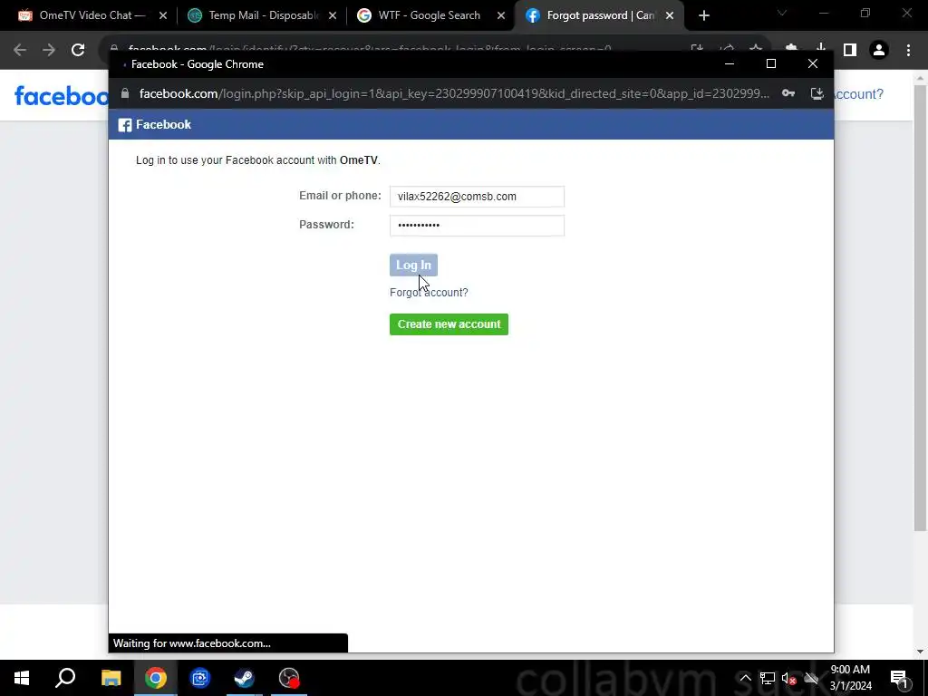Open the blue app icon beside Chrome in taskbar
Viewport: 928px width, 696px height.
tap(200, 678)
